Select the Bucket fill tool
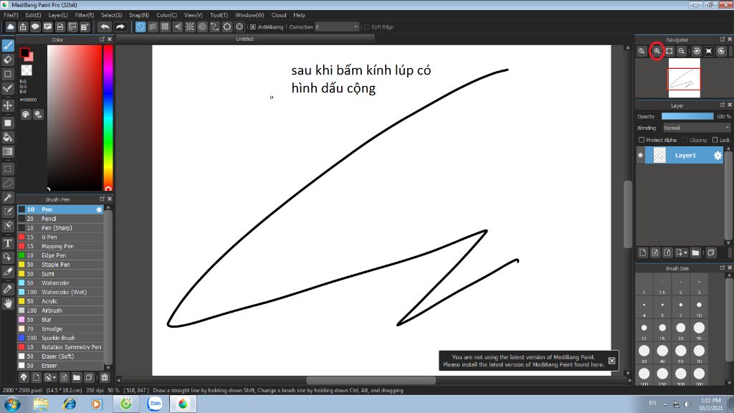The image size is (734, 413). click(8, 137)
